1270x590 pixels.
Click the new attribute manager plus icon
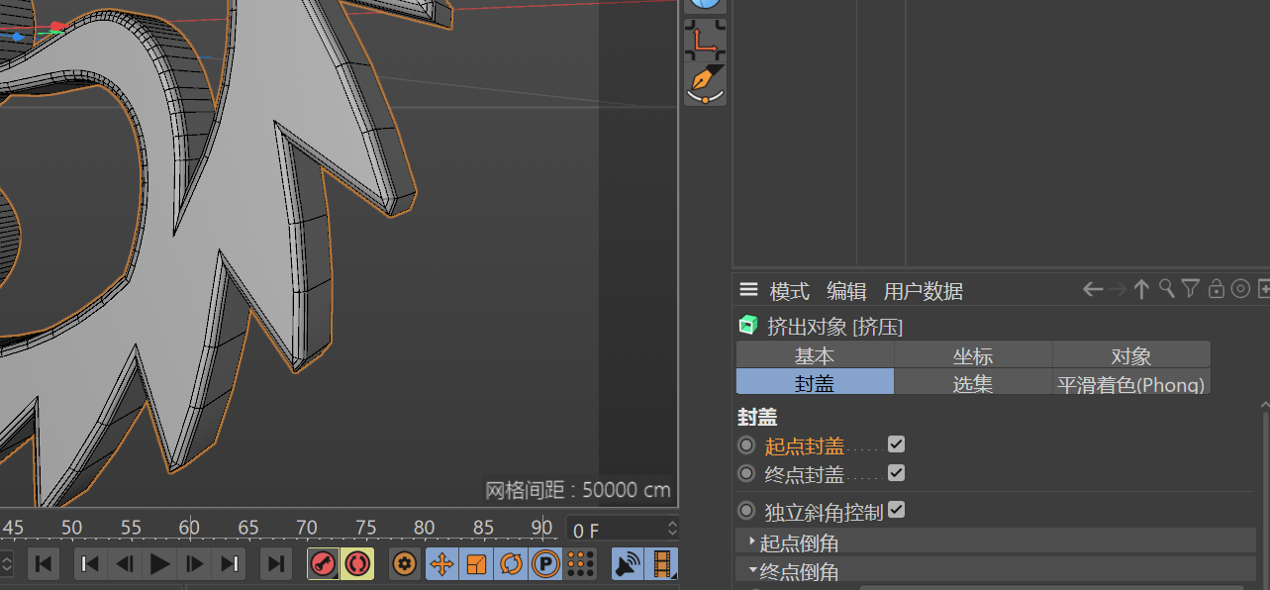point(1263,289)
